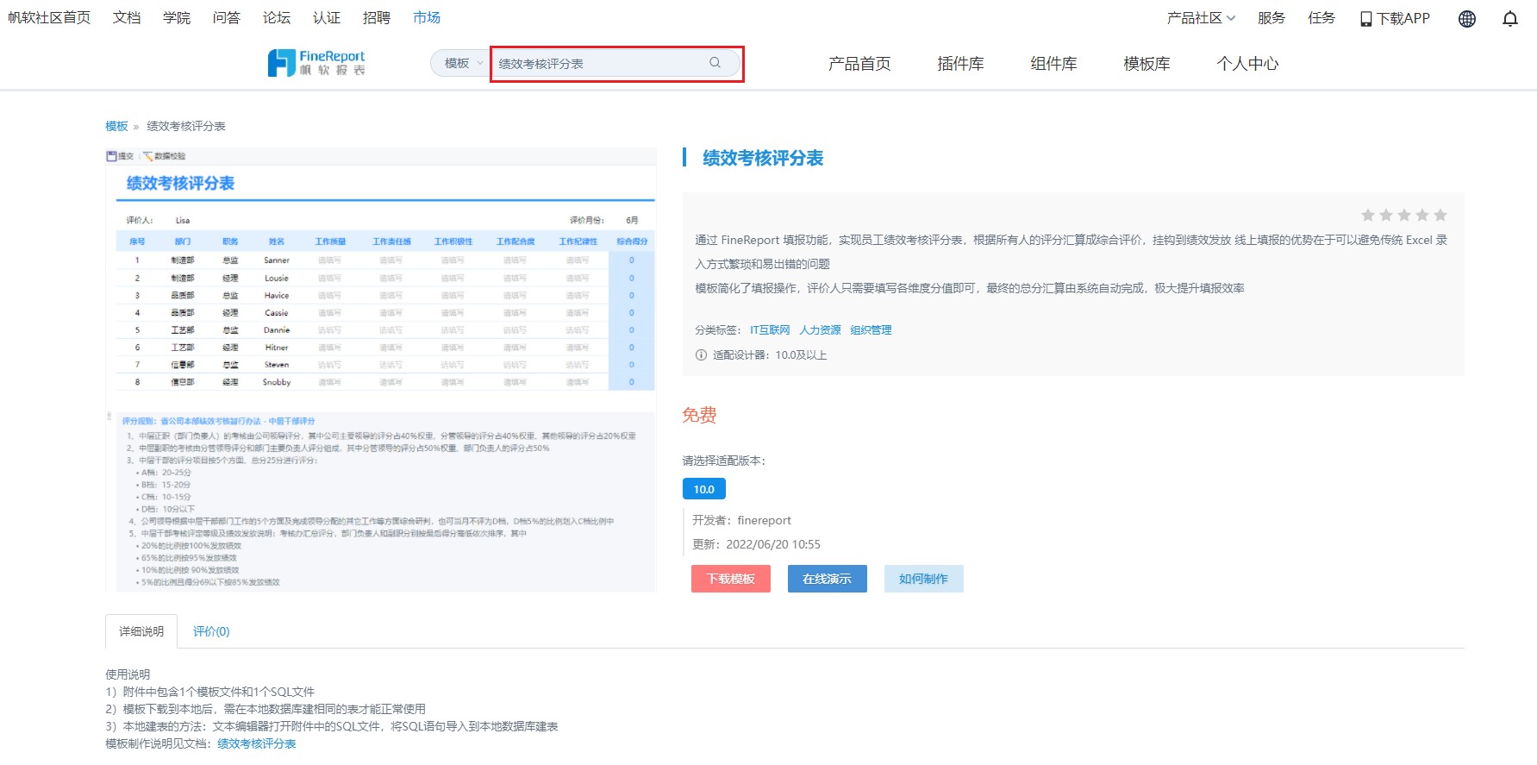Screen dimensions: 1537x765
Task: Click the 更新：2022/06/20 10:55 text
Action: [756, 544]
